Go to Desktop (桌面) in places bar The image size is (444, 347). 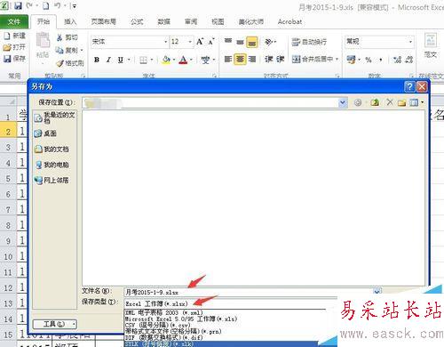tap(45, 133)
